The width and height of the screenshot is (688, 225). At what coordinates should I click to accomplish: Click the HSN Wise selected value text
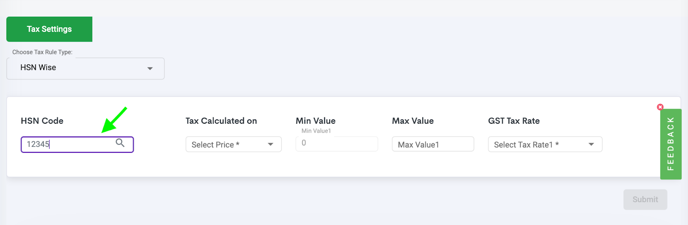(38, 67)
